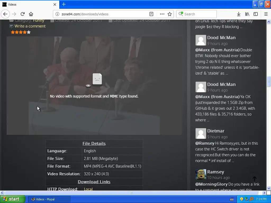Click the scroll-to-top arrow button
The image size is (271, 203).
pyautogui.click(x=254, y=179)
